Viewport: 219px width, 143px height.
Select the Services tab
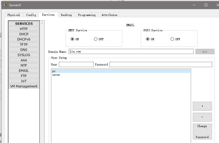click(48, 15)
